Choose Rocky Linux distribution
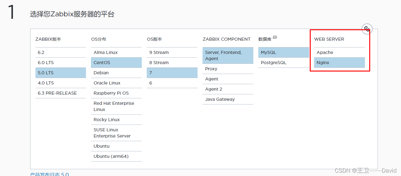Screen dimensions: 401x176 click(x=117, y=120)
